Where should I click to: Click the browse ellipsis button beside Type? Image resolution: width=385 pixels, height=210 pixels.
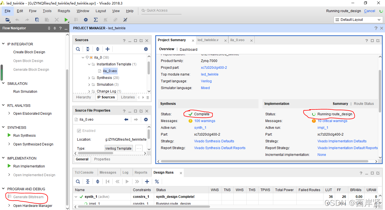(139, 148)
